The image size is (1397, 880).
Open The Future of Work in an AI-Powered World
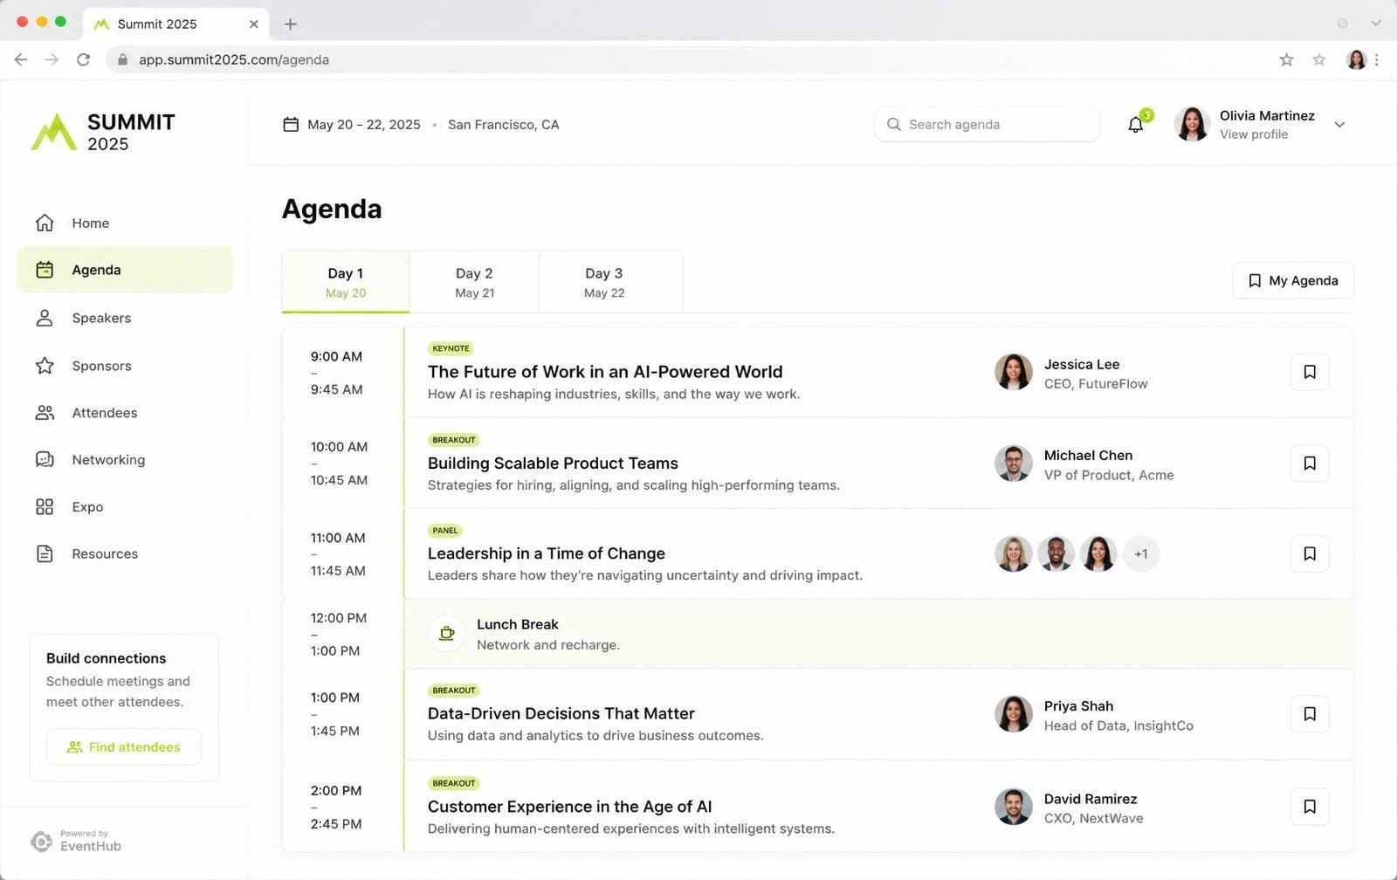tap(605, 372)
